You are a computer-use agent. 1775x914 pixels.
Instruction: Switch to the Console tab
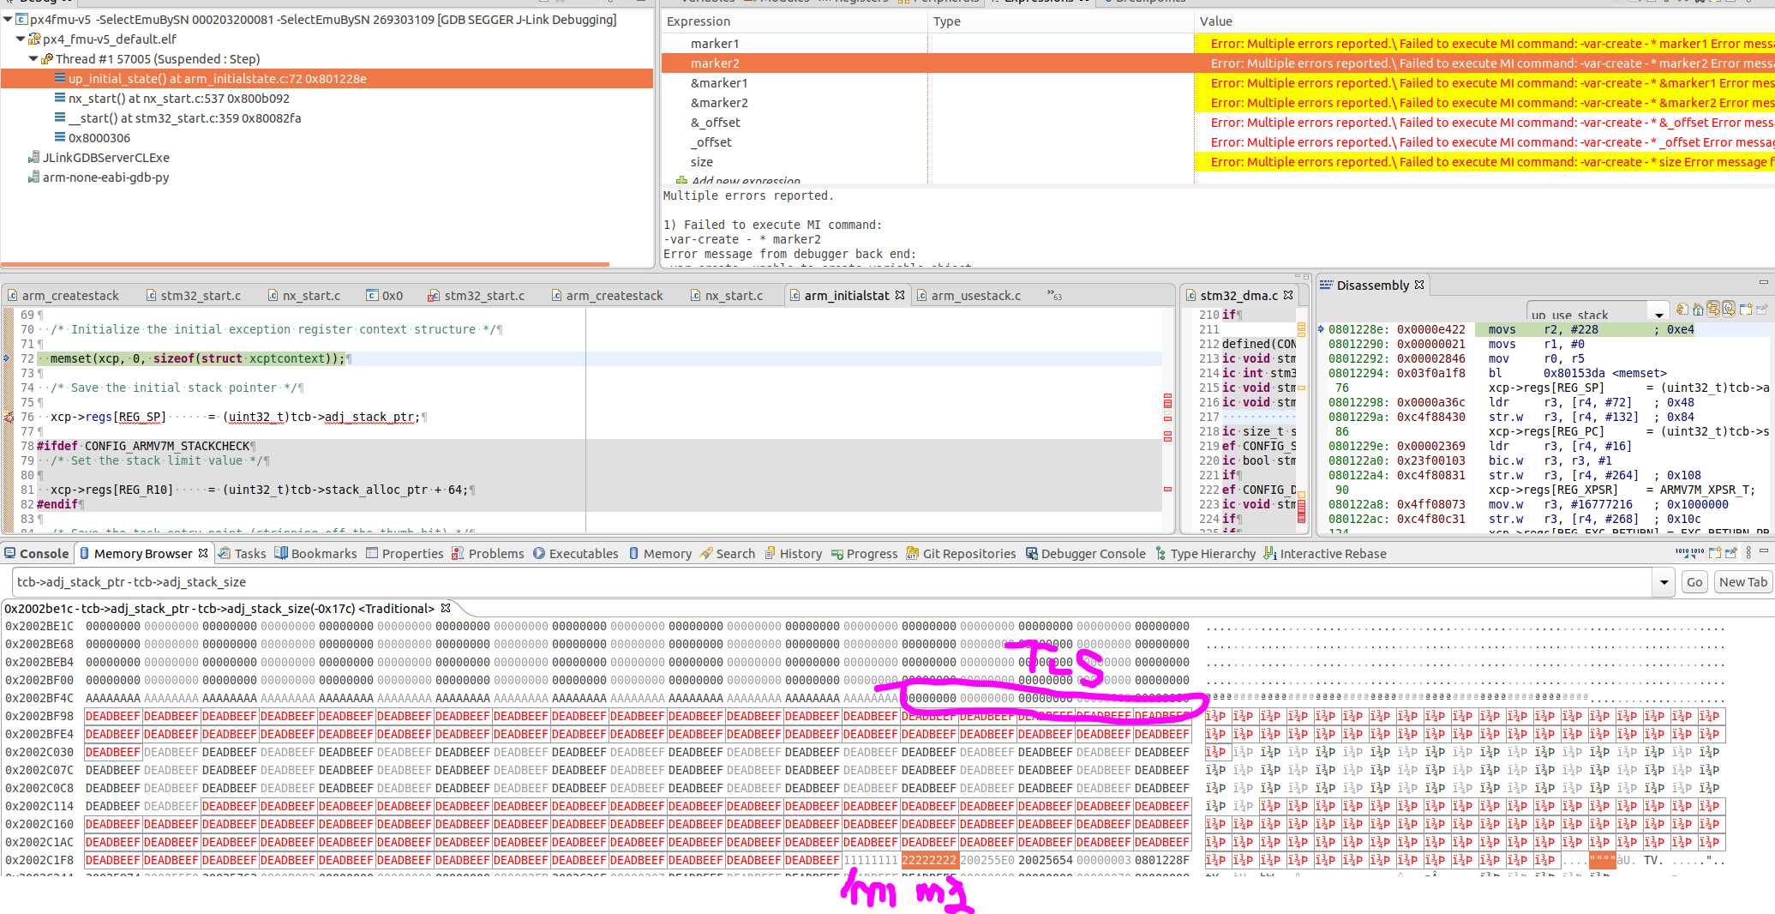click(x=36, y=554)
